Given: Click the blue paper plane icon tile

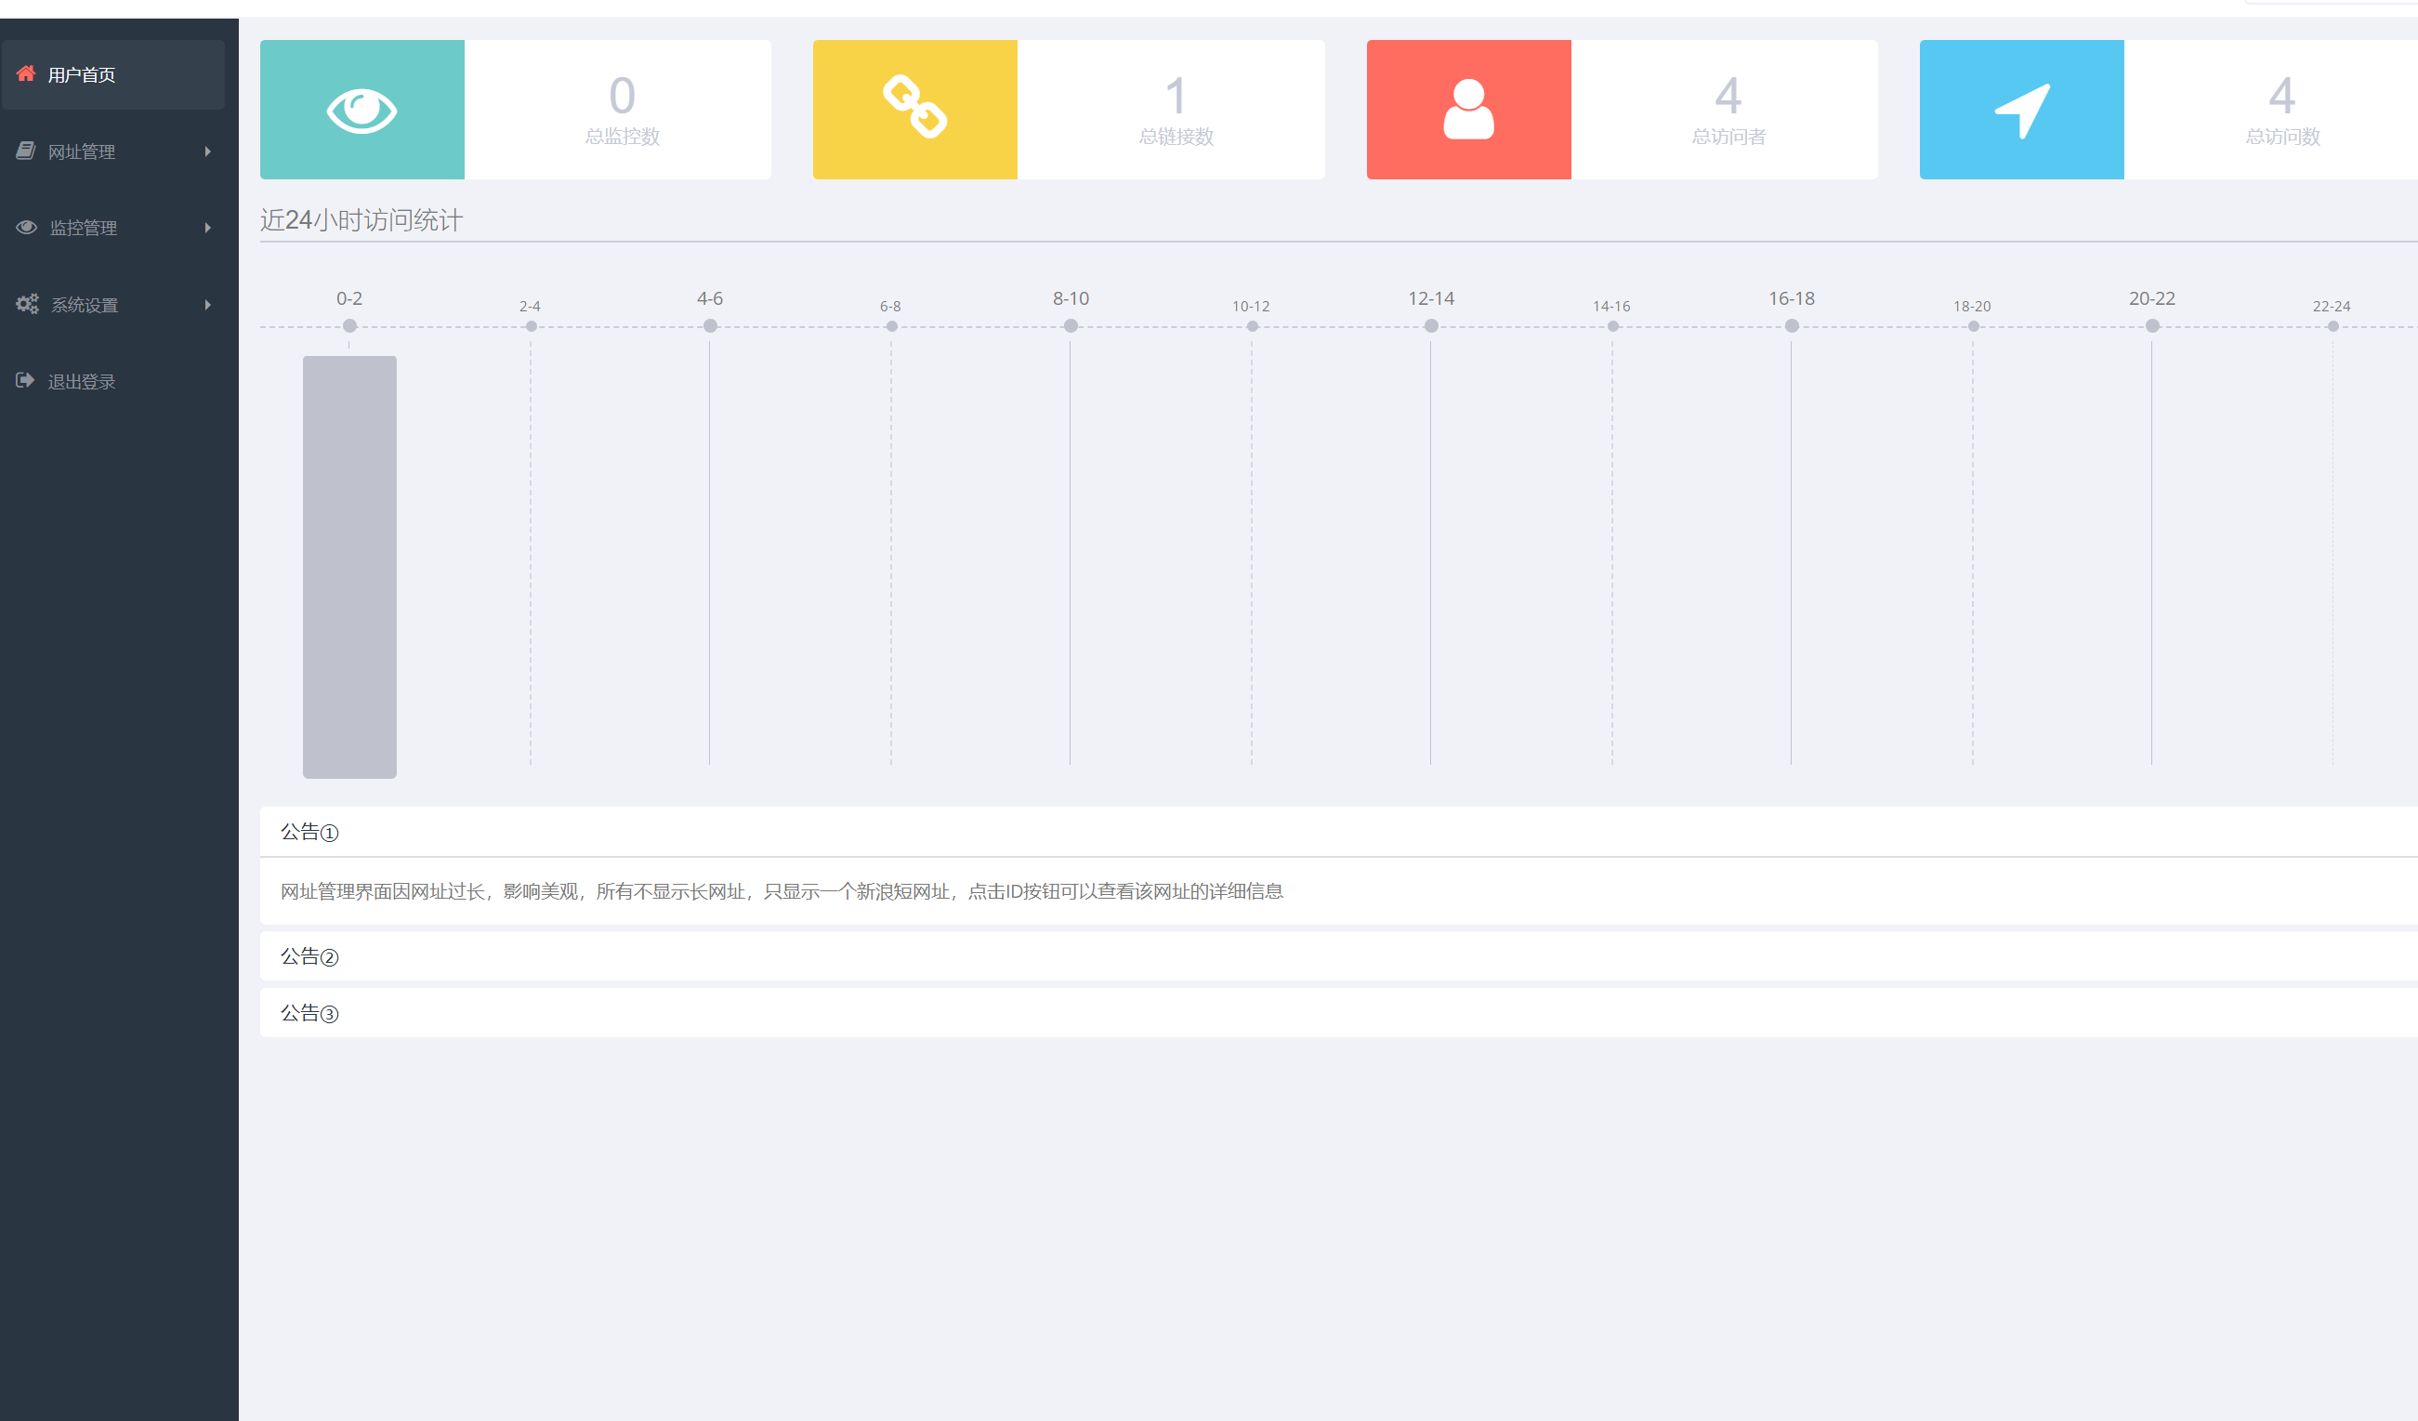Looking at the screenshot, I should 2021,110.
